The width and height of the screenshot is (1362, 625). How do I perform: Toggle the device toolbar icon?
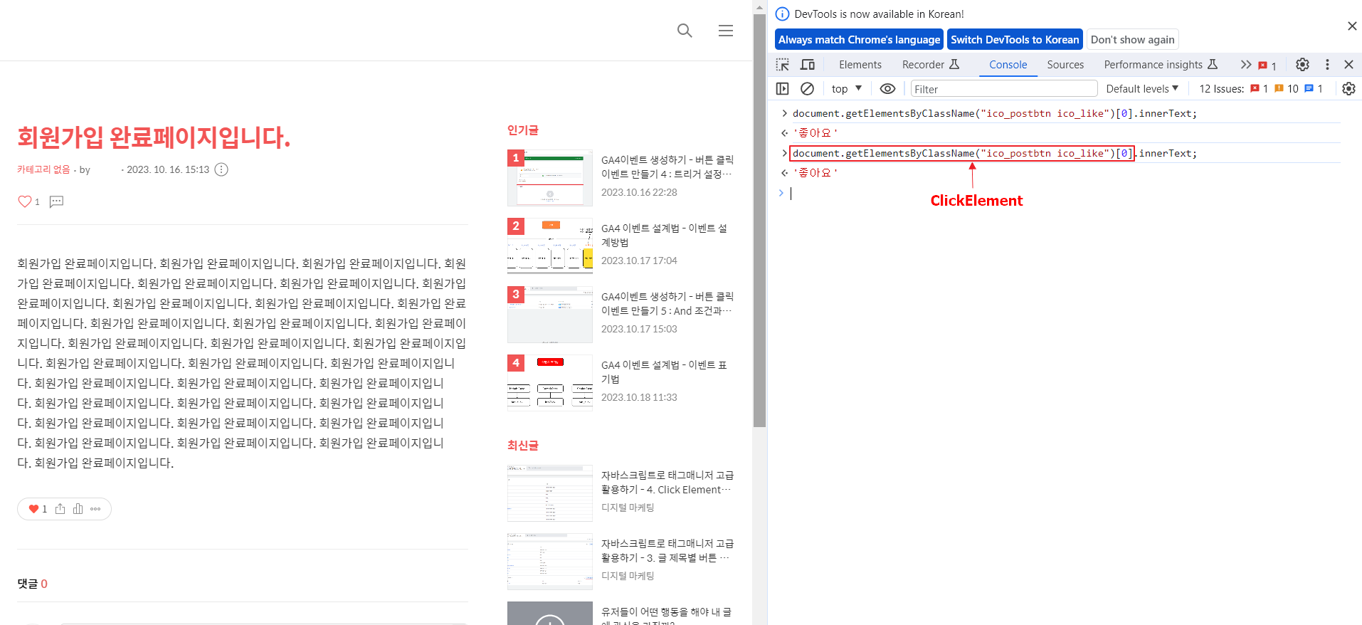point(808,65)
